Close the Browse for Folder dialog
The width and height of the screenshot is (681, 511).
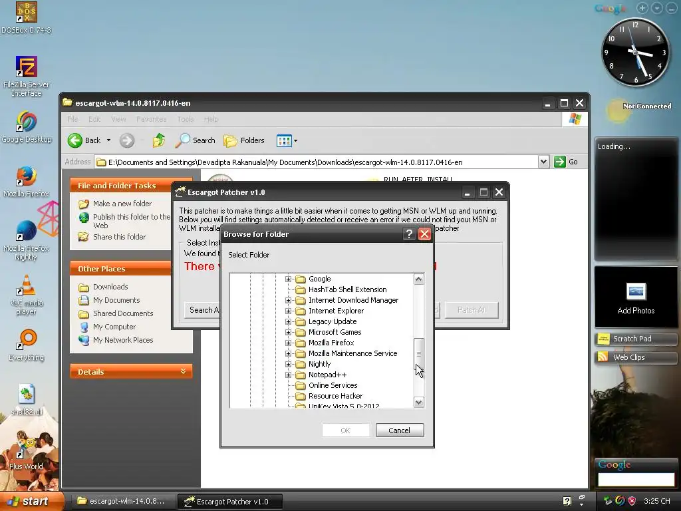(424, 234)
